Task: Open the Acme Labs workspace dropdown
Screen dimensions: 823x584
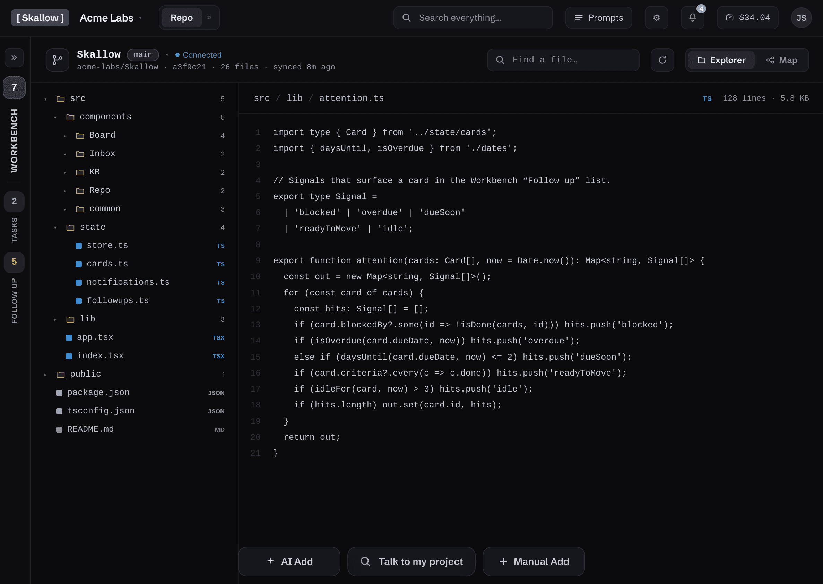Action: tap(111, 18)
